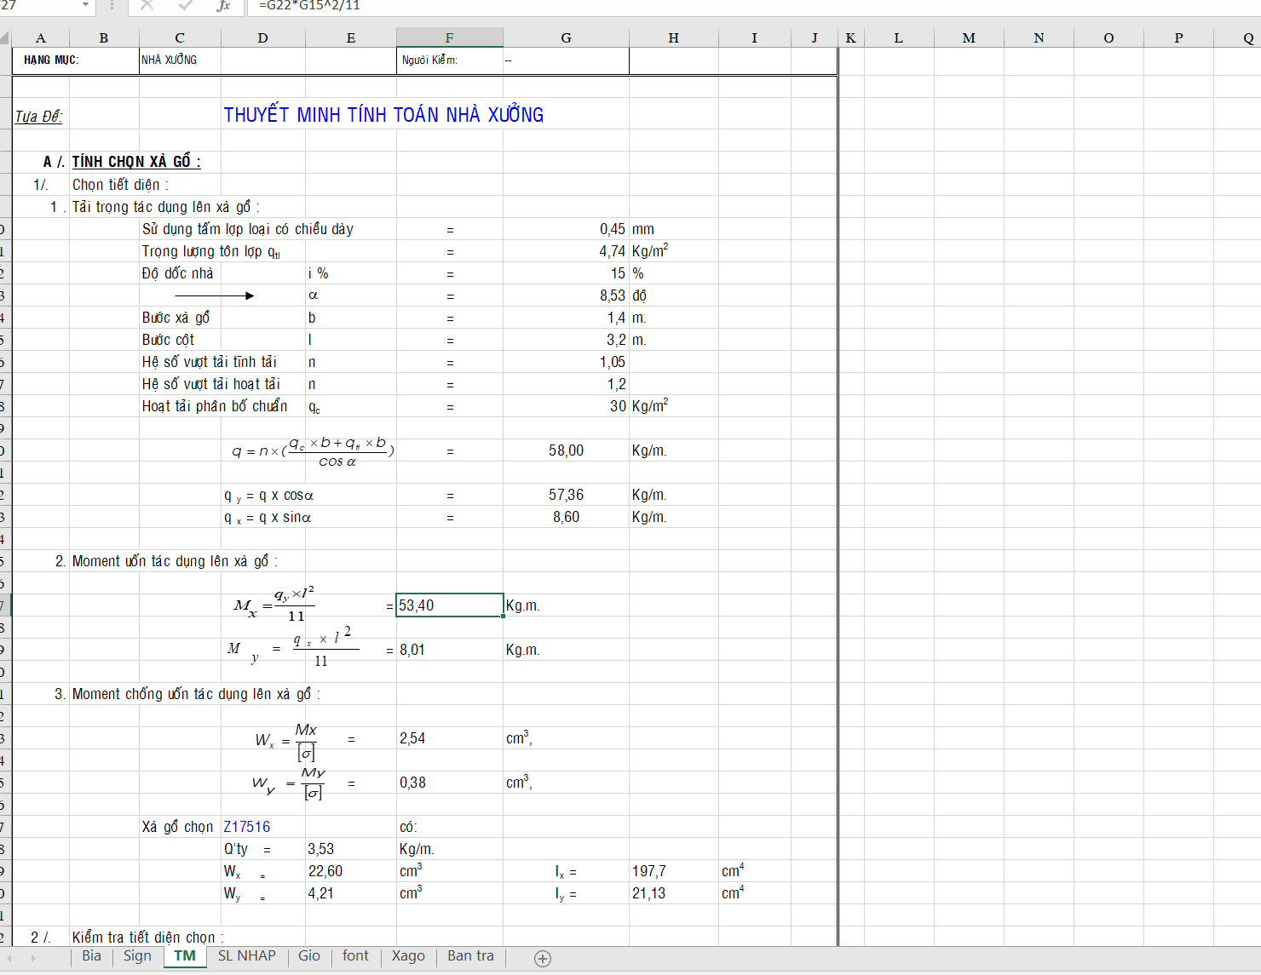The width and height of the screenshot is (1261, 975).
Task: Click the formula bar text =G22*G15^2/11
Action: tap(309, 6)
